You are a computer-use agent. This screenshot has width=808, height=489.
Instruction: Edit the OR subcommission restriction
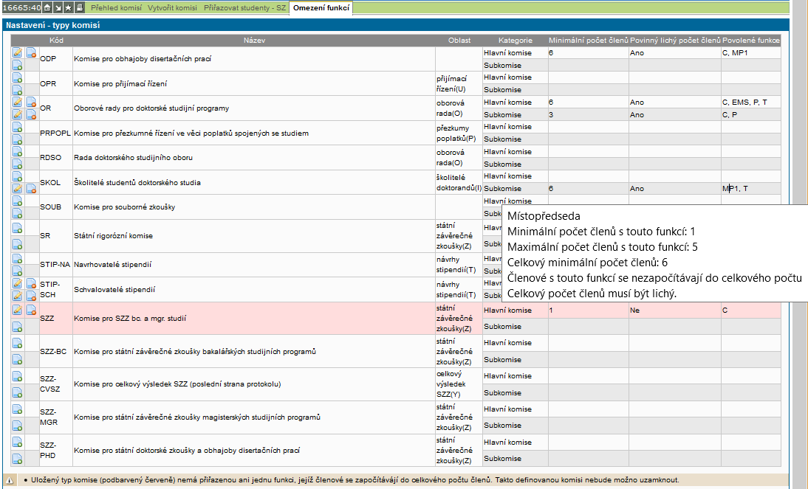18,114
